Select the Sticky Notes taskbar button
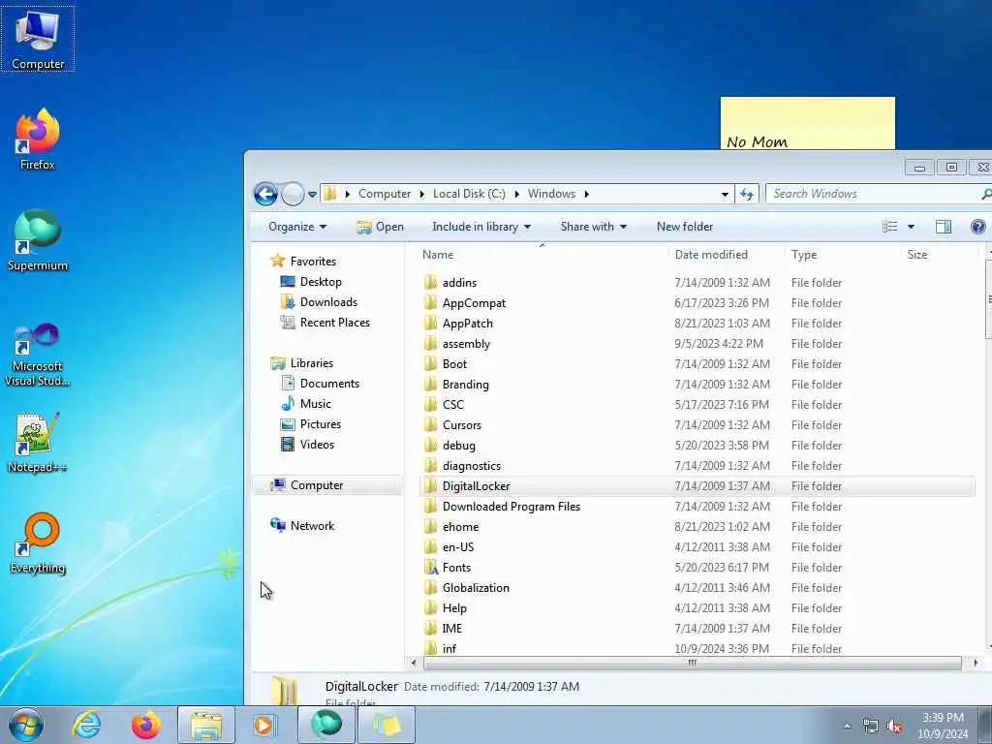Viewport: 992px width, 744px height. (387, 725)
